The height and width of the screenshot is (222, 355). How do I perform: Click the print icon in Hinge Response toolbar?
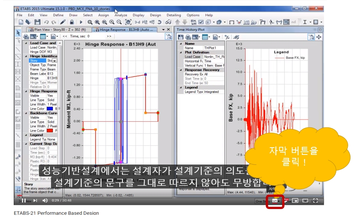tap(26, 37)
